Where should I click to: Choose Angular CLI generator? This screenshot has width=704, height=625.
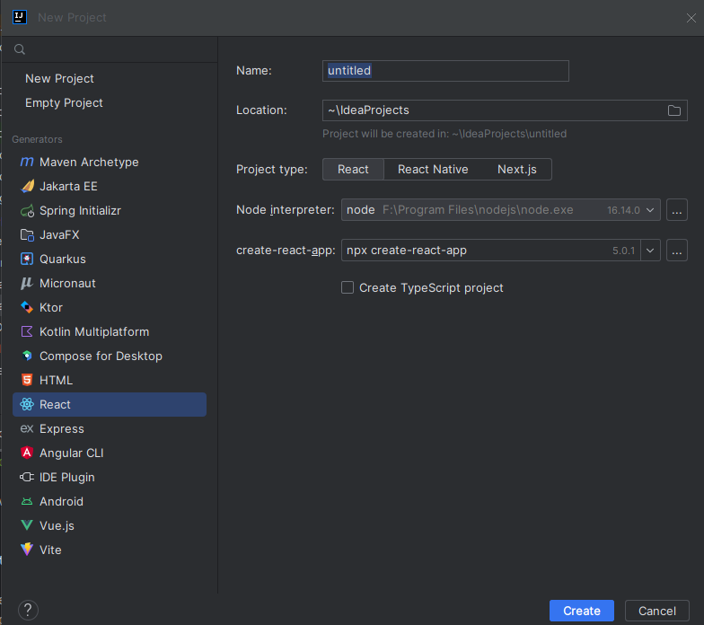click(x=110, y=453)
